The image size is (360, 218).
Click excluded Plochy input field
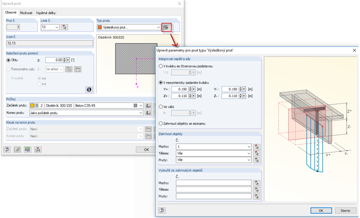[214, 183]
